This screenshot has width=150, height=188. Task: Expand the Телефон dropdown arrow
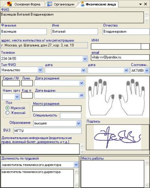coord(85,59)
